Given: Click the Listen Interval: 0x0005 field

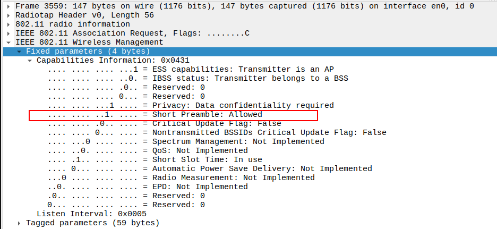Looking at the screenshot, I should point(91,214).
